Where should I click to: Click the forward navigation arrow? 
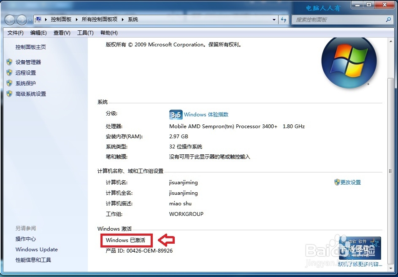tap(21, 19)
